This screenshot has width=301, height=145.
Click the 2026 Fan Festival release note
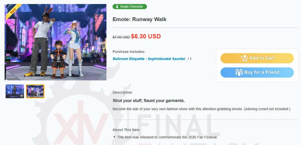(x=167, y=137)
